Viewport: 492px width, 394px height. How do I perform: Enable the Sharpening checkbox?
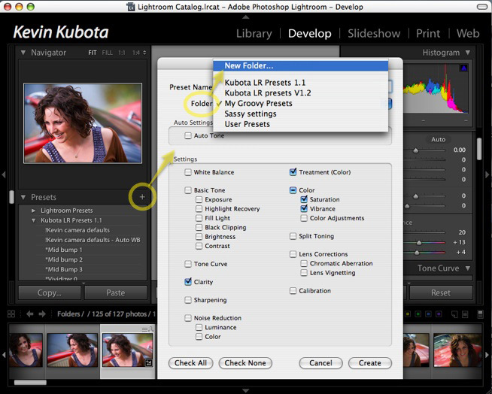(188, 300)
